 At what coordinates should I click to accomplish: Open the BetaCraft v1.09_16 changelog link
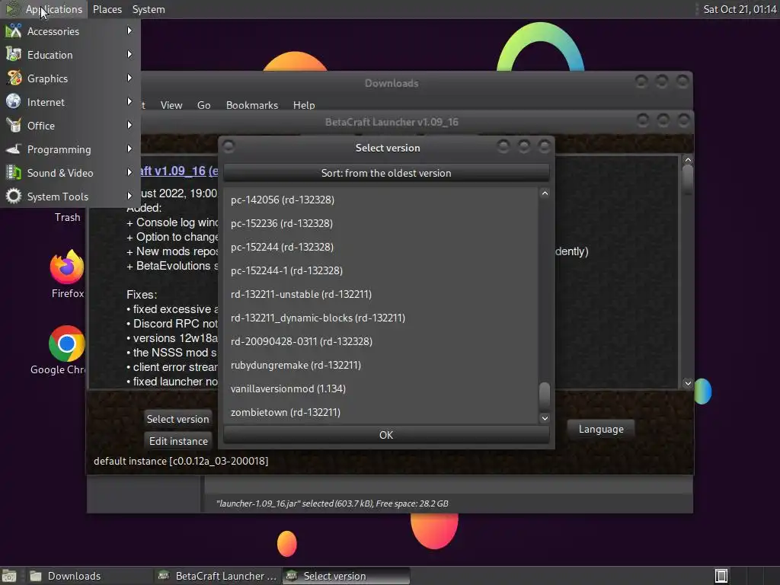(179, 171)
